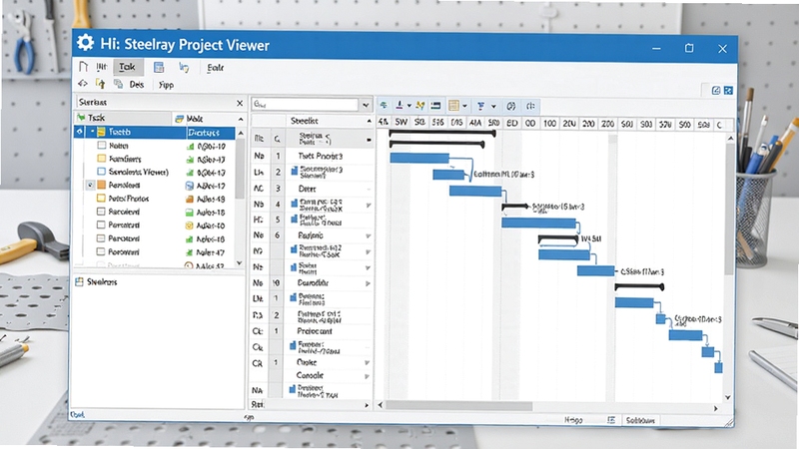This screenshot has width=799, height=449.
Task: Click the Sobtuas button in the status bar
Action: [x=640, y=420]
